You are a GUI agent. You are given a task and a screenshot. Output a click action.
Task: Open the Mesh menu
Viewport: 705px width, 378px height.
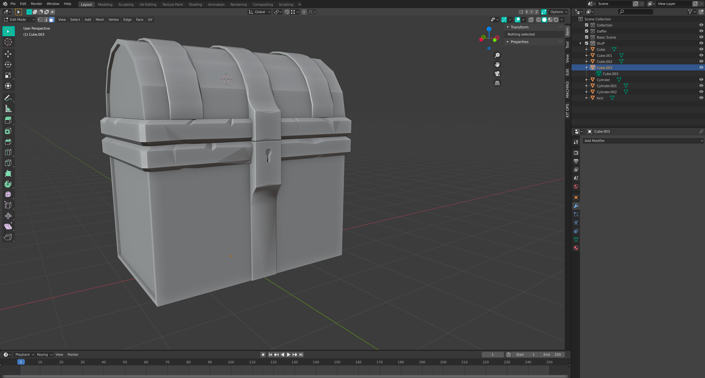tap(99, 20)
